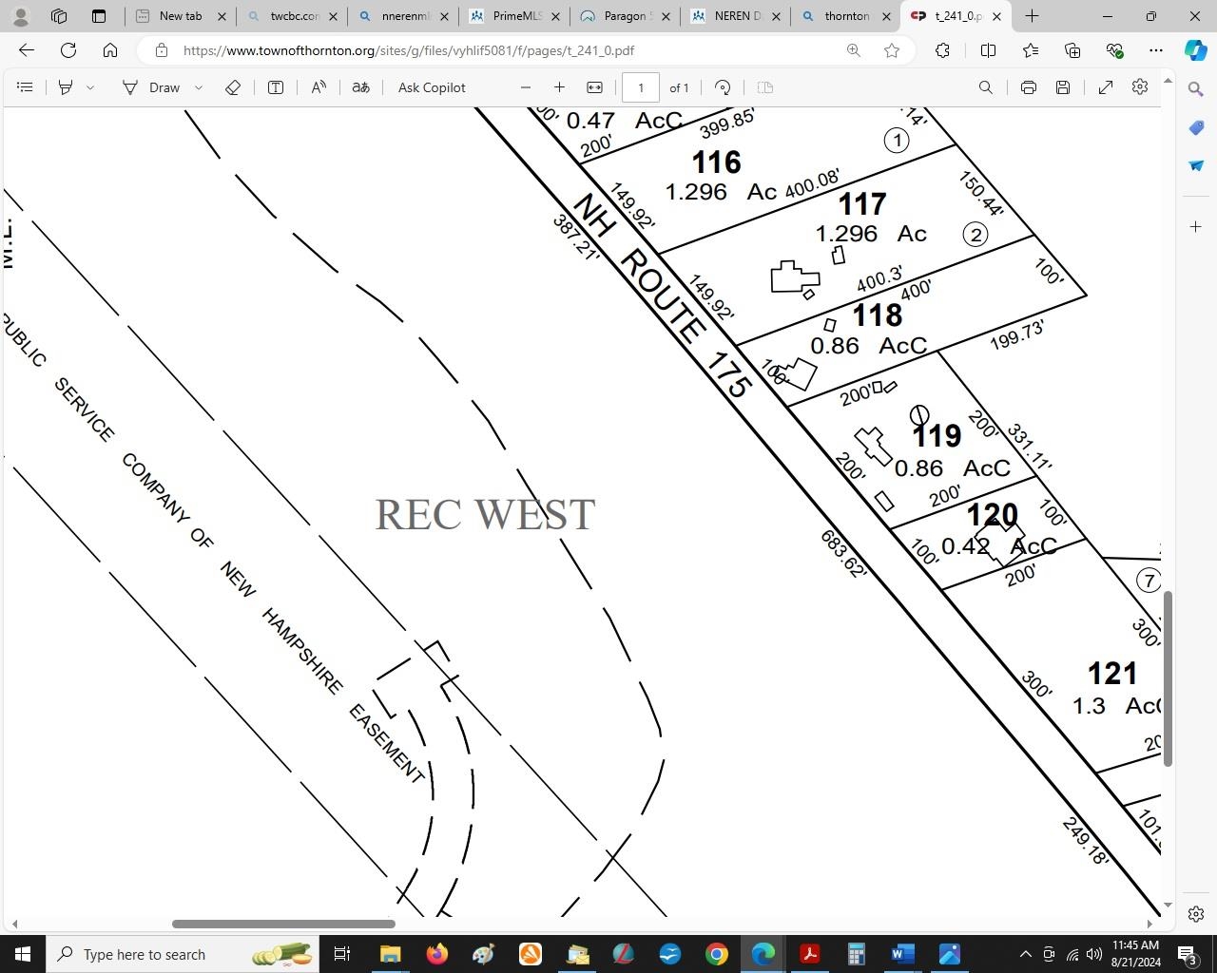Toggle the Draw tool
1217x973 pixels.
[x=152, y=87]
